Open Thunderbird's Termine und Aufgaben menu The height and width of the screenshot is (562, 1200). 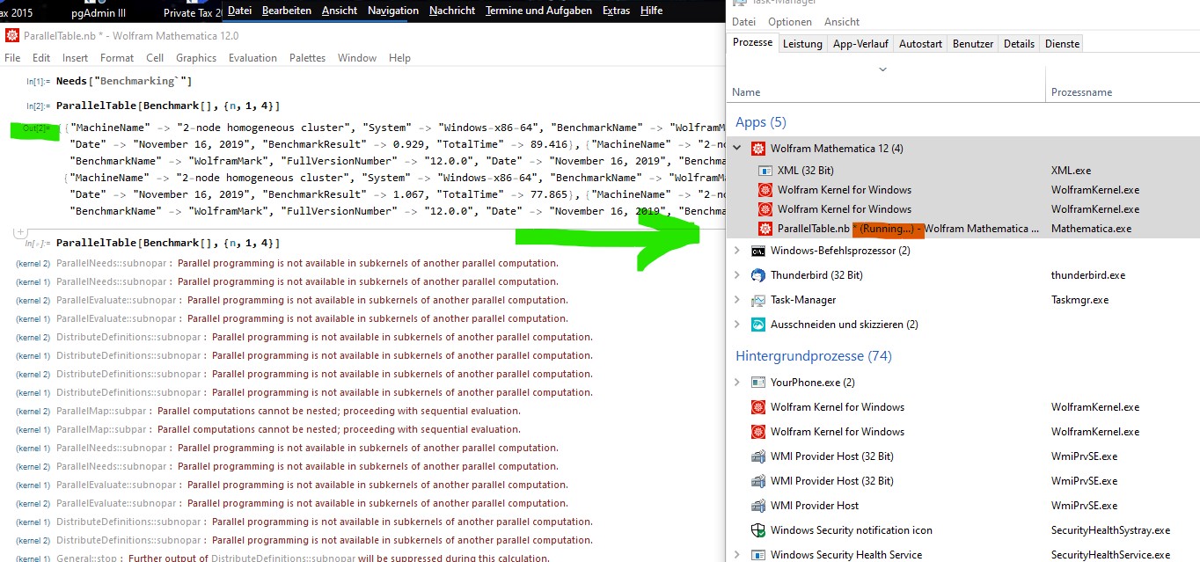tap(538, 11)
